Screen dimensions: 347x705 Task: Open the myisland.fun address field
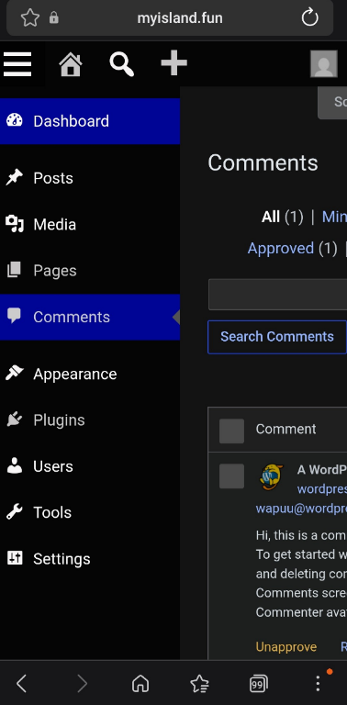[x=180, y=18]
